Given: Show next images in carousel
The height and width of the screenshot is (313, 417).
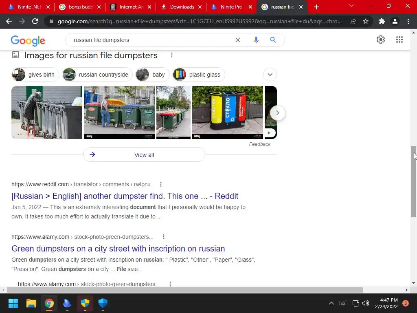Looking at the screenshot, I should click(x=277, y=113).
